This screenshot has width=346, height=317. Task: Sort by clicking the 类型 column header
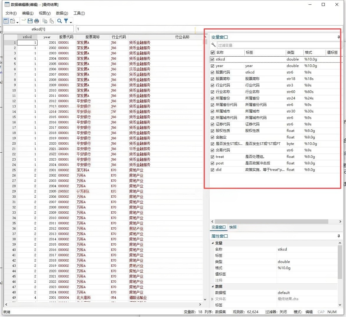pyautogui.click(x=291, y=53)
